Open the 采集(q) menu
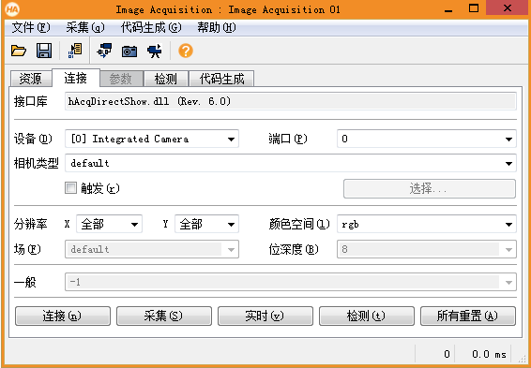 tap(85, 28)
